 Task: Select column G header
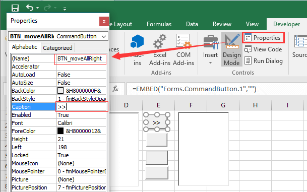click(223, 105)
